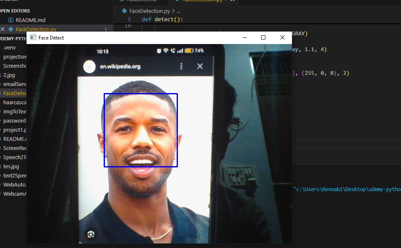Screen dimensions: 401x248
Task: Open the ImgToText file in explorer
Action: [15, 111]
